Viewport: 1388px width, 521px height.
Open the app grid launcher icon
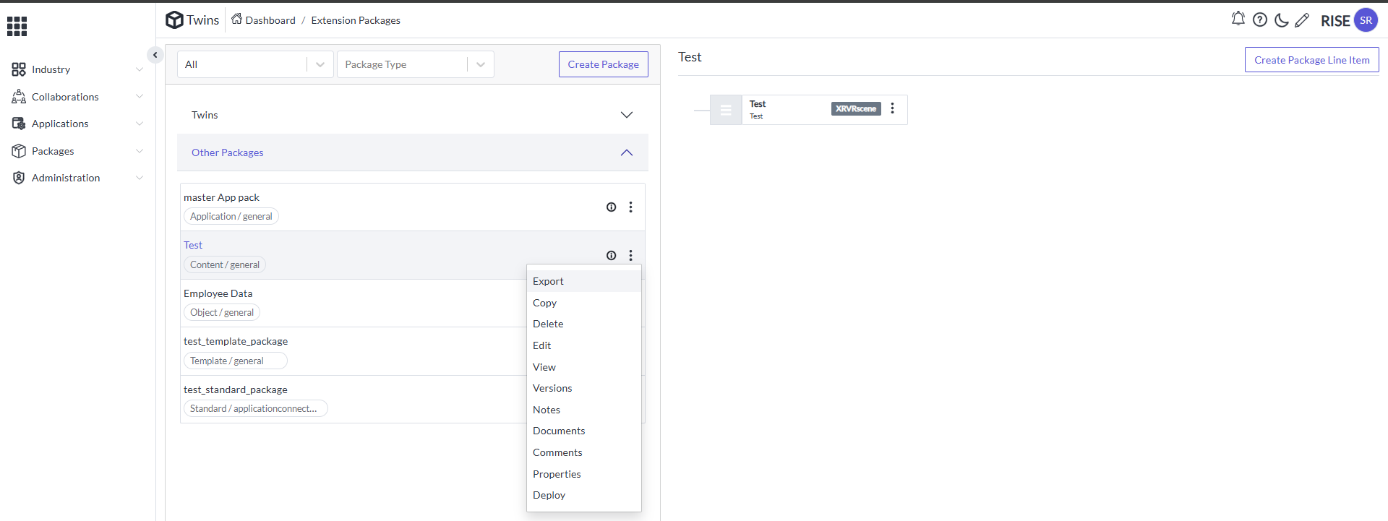[17, 27]
